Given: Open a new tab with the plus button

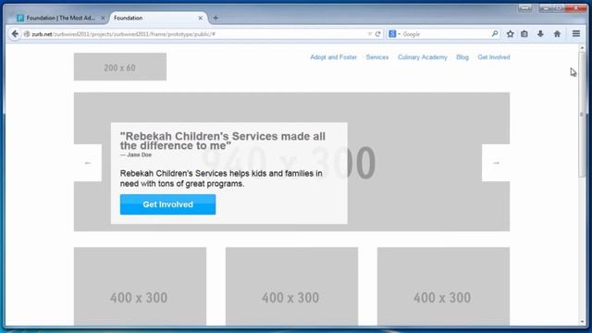Looking at the screenshot, I should [x=216, y=18].
